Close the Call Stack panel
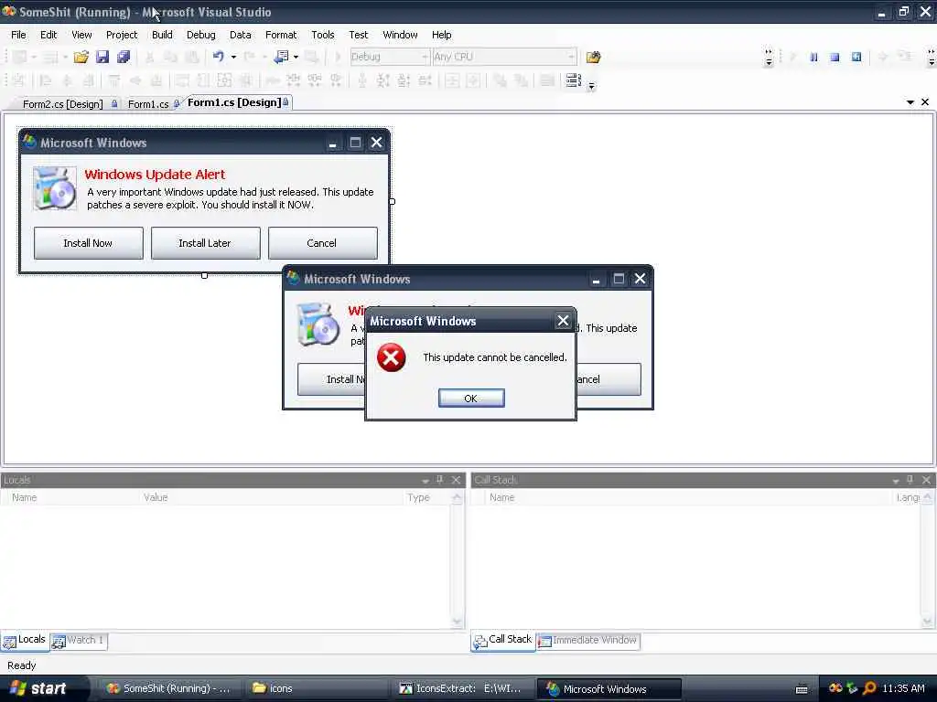 tap(926, 479)
